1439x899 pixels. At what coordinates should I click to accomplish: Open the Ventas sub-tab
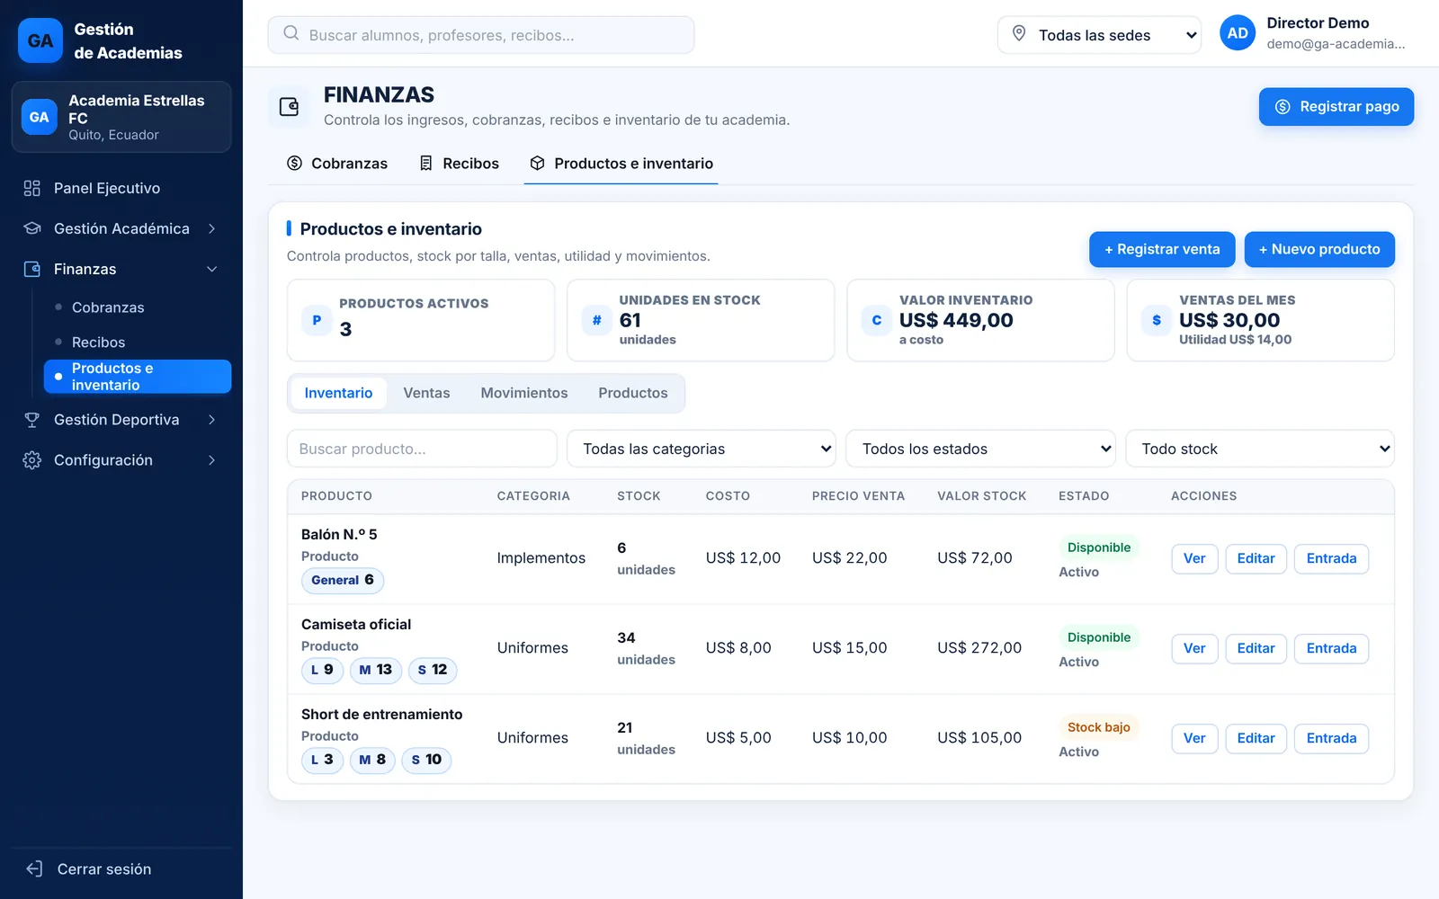pos(426,393)
